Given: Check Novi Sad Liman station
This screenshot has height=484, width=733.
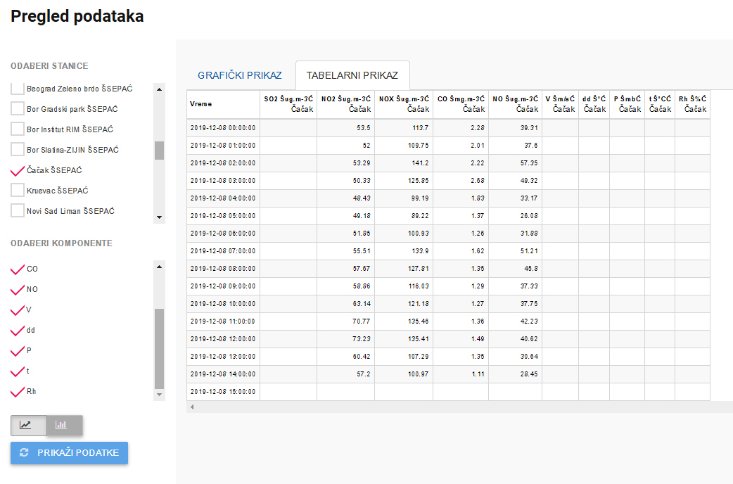Looking at the screenshot, I should click(x=18, y=211).
